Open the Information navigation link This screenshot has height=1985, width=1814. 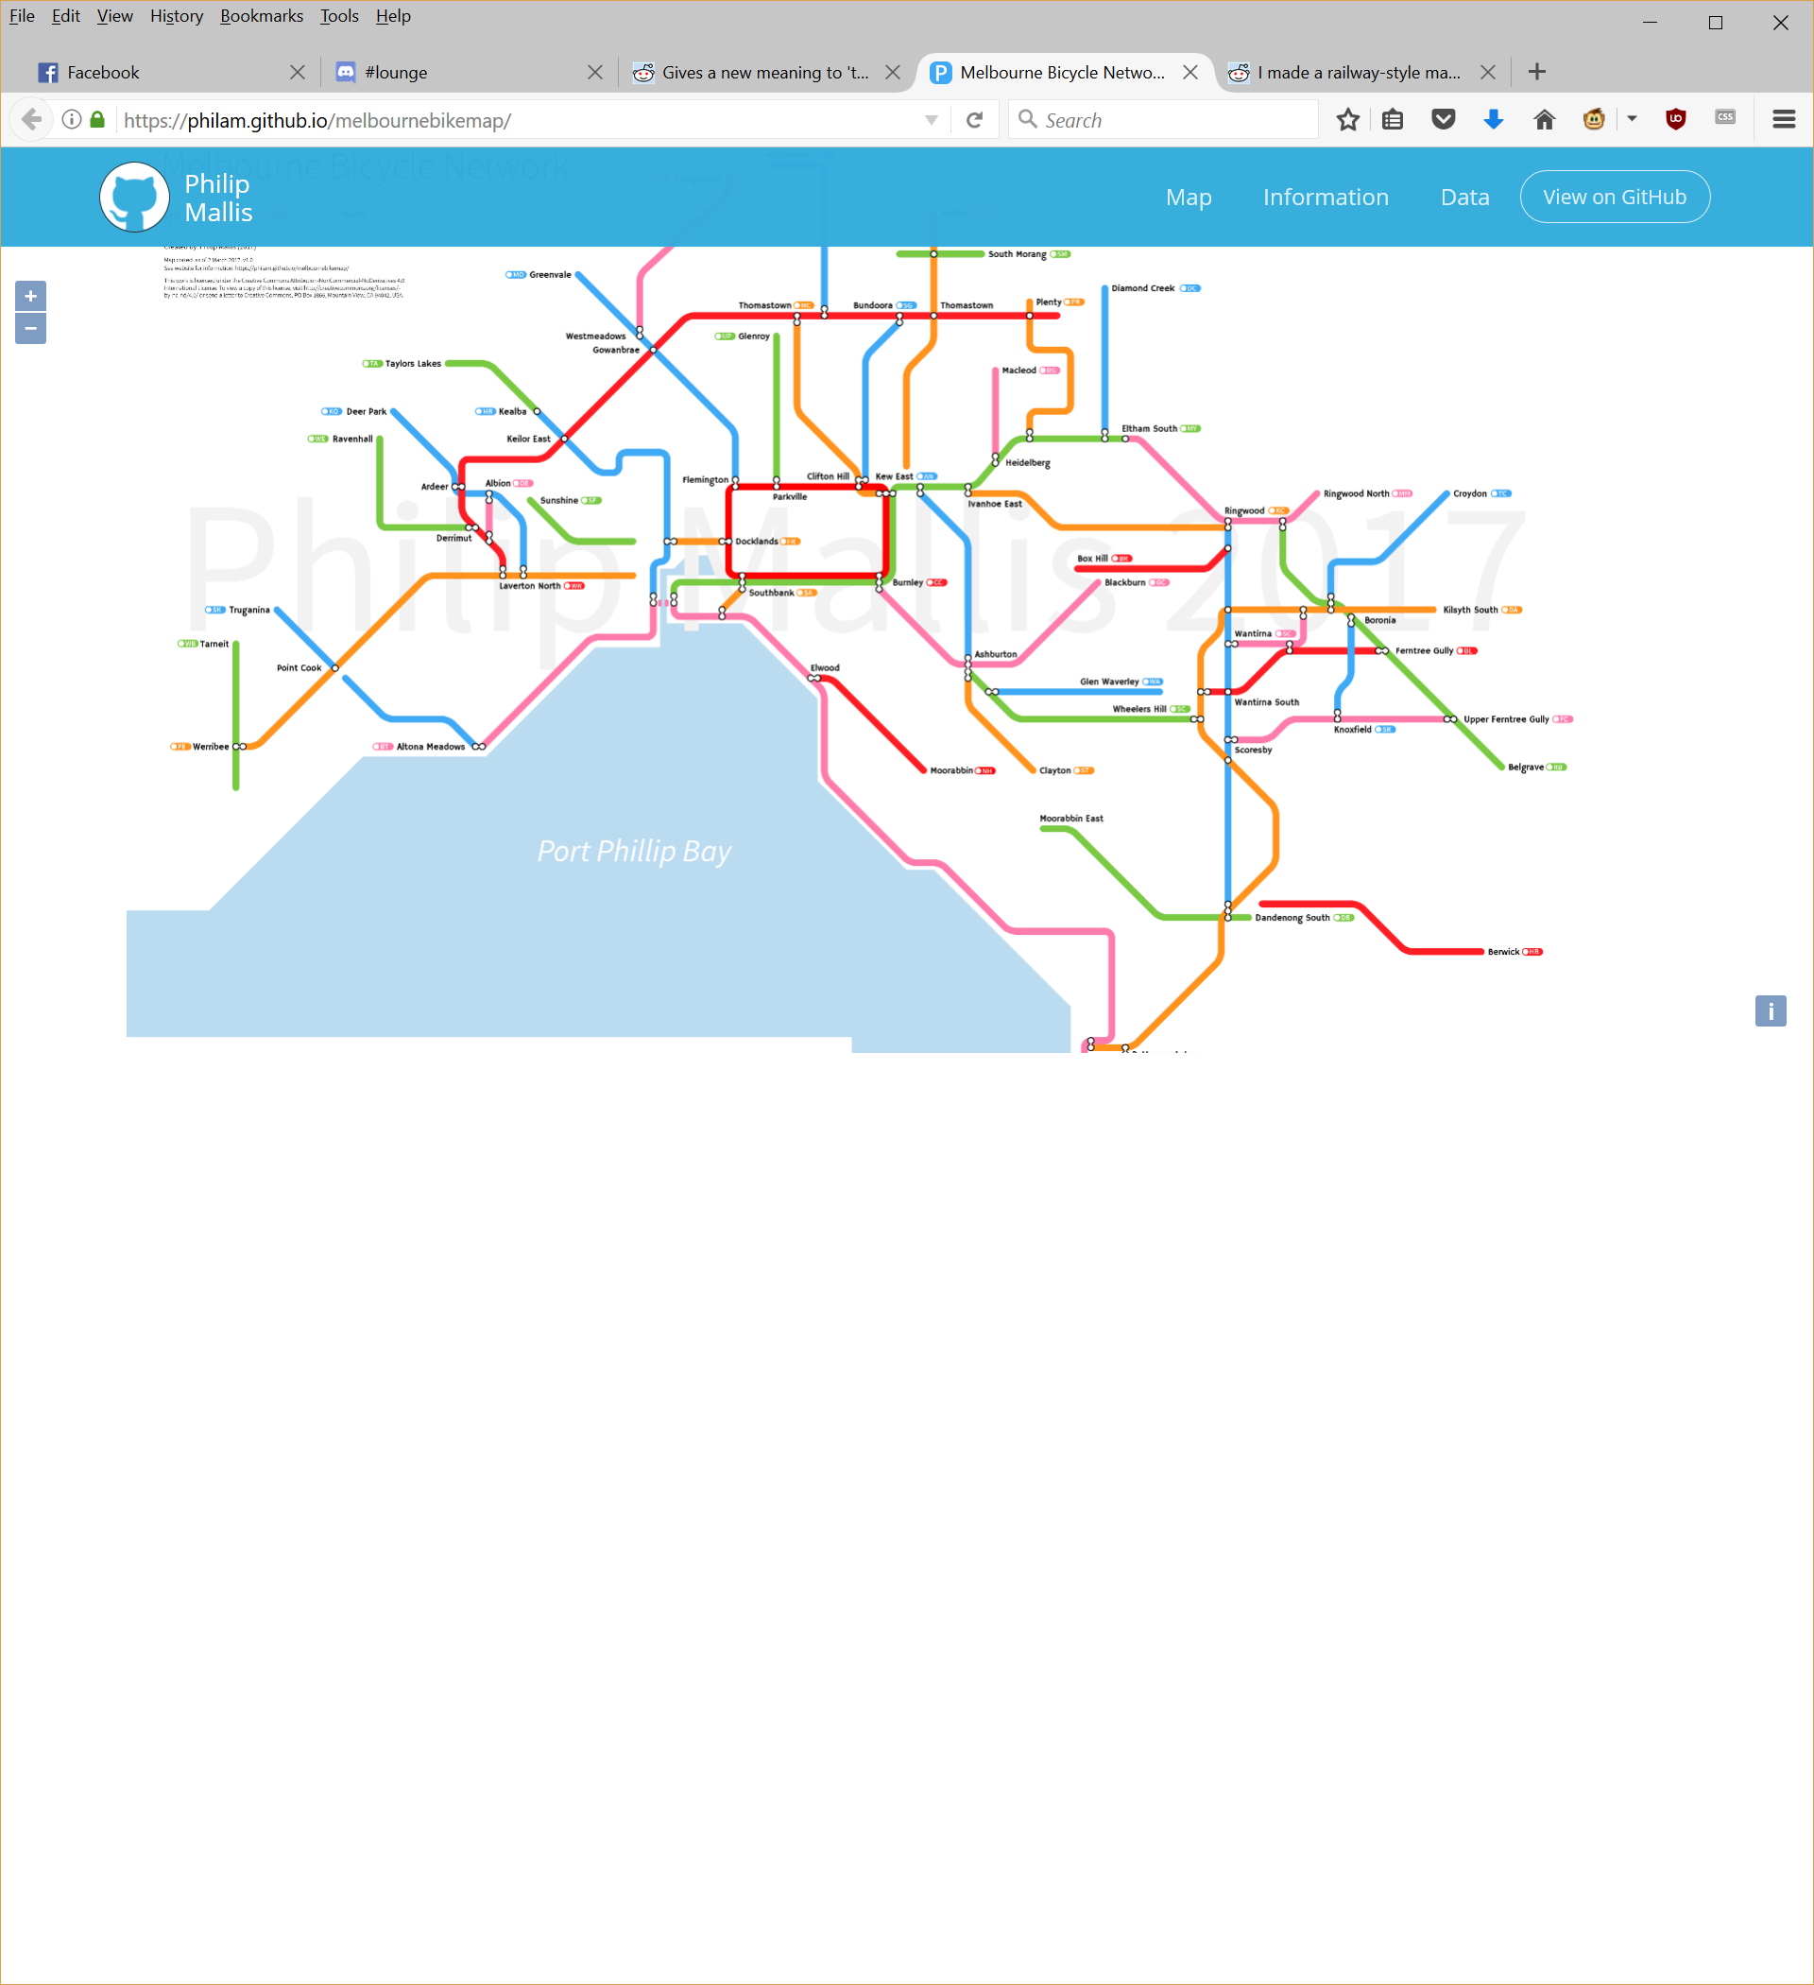coord(1325,197)
